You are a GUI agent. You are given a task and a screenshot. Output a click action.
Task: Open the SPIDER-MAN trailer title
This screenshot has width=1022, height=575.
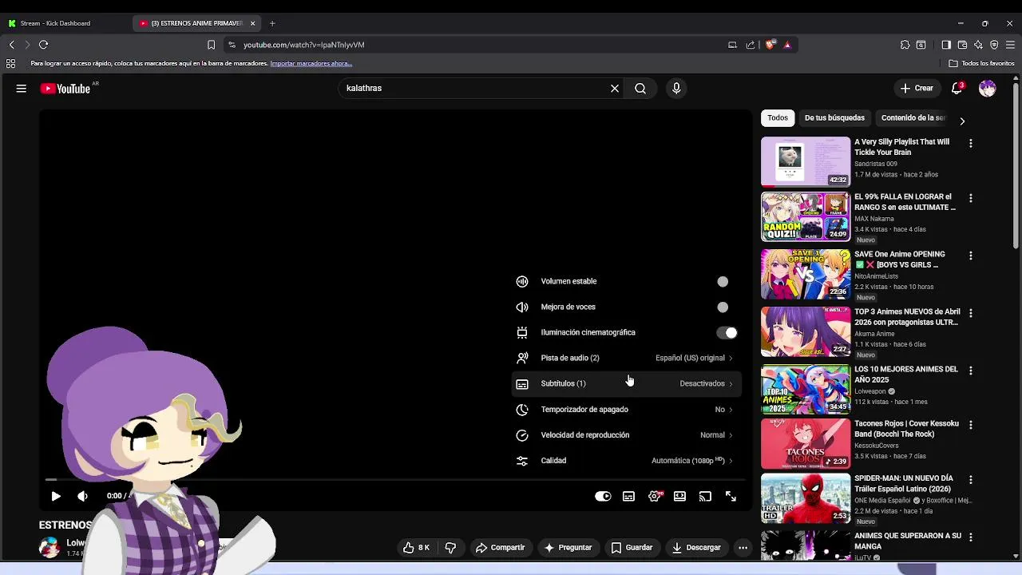[x=904, y=483]
